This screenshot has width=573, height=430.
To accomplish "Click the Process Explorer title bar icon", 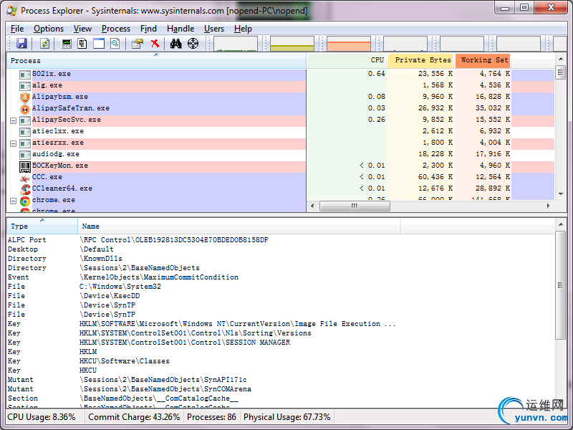I will pyautogui.click(x=11, y=10).
